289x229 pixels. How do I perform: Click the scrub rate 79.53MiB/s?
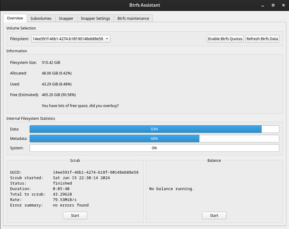65,200
